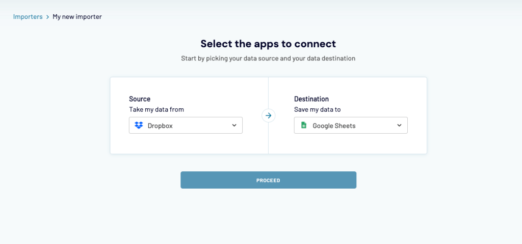Viewport: 522px width, 244px height.
Task: Expand the destination chevron next to Google Sheets
Action: [x=399, y=125]
